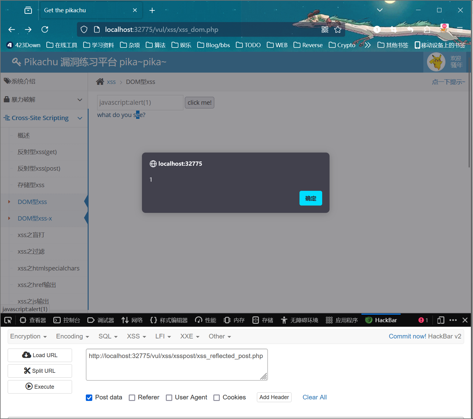The image size is (473, 419).
Task: Enable the Referer checkbox
Action: click(x=132, y=398)
